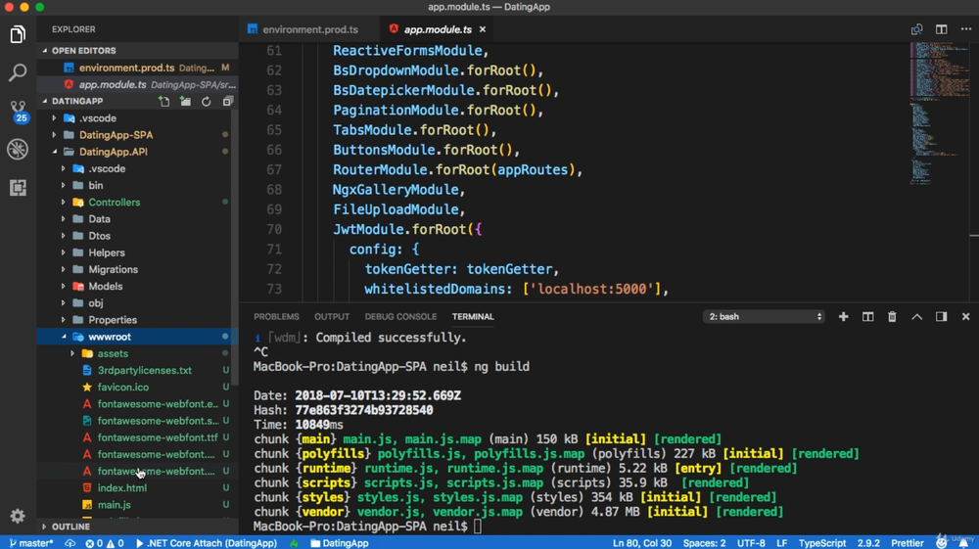The height and width of the screenshot is (549, 979).
Task: Open app.module.ts in Open Editors
Action: pos(137,84)
